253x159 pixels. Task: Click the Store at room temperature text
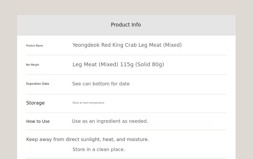[88, 103]
